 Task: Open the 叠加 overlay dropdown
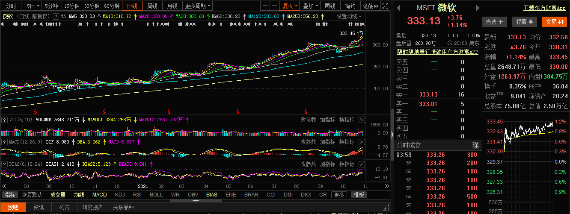[311, 6]
